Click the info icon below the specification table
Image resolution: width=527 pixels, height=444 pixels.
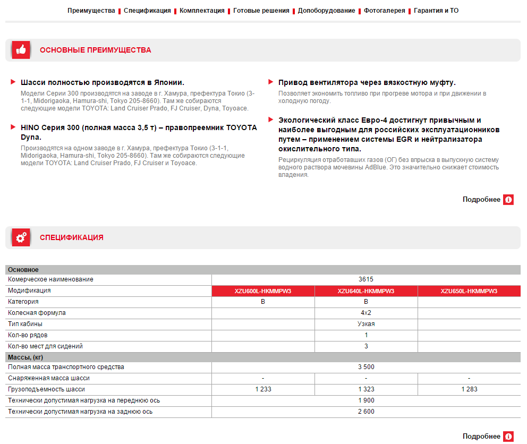pos(508,437)
